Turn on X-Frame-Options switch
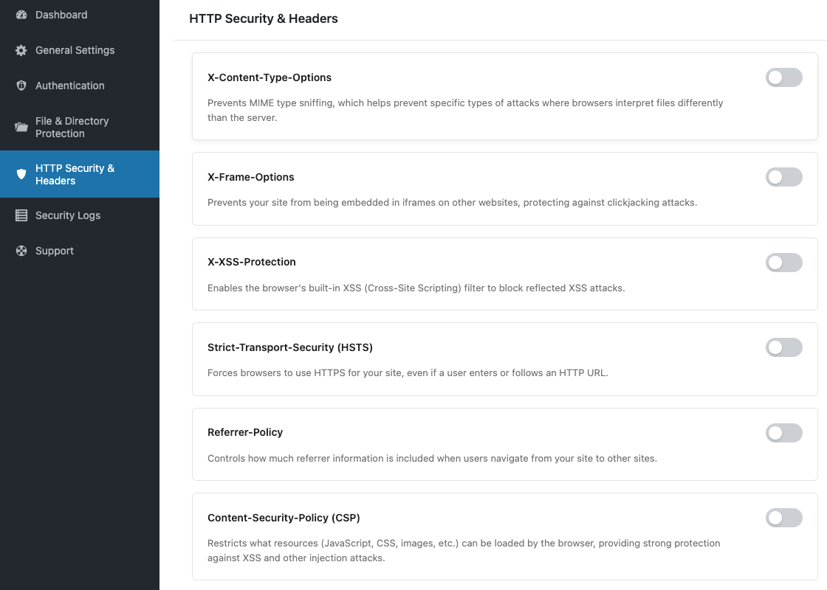 coord(783,177)
